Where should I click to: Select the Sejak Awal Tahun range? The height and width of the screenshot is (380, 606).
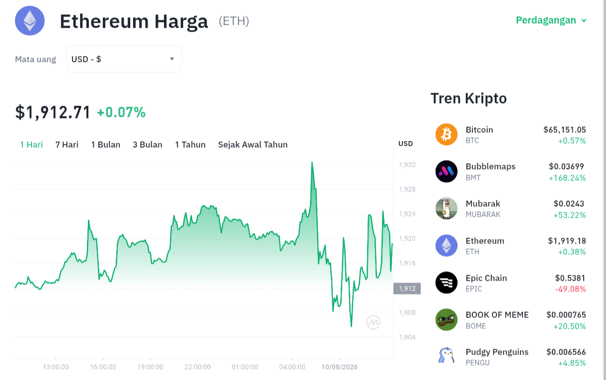pos(253,144)
